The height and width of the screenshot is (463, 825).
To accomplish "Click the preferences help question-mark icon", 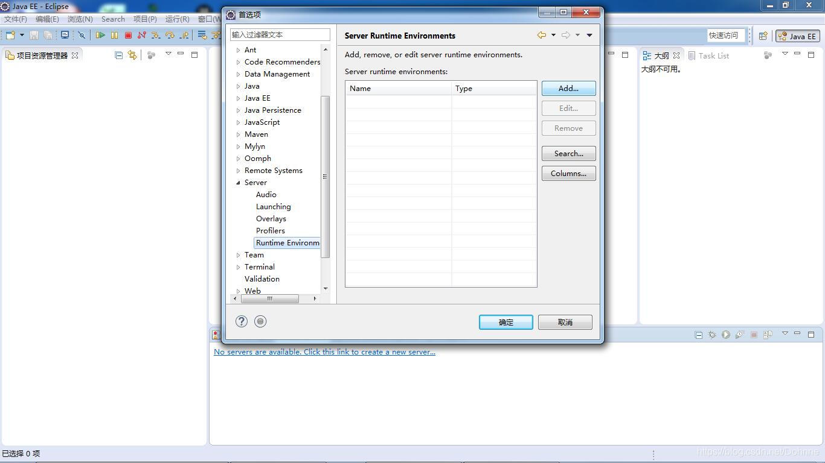I will coord(242,321).
